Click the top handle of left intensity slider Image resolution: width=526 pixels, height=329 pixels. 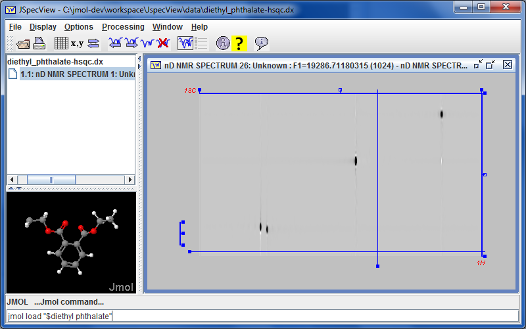click(183, 222)
